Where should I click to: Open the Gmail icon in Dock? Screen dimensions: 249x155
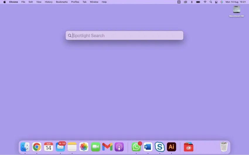107,147
